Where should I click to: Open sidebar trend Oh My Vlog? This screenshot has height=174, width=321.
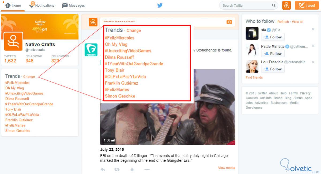coord(14,88)
